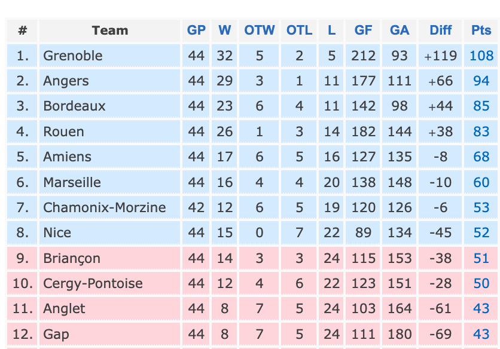Click the OTW column header
Image resolution: width=500 pixels, height=349 pixels.
click(x=259, y=30)
